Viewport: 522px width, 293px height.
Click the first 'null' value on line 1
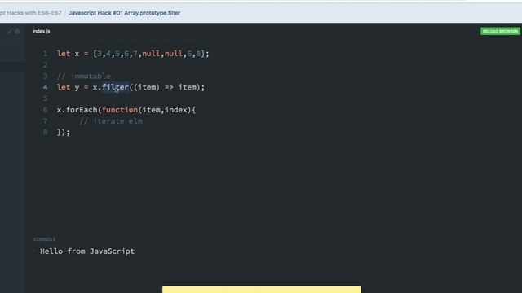tap(151, 54)
